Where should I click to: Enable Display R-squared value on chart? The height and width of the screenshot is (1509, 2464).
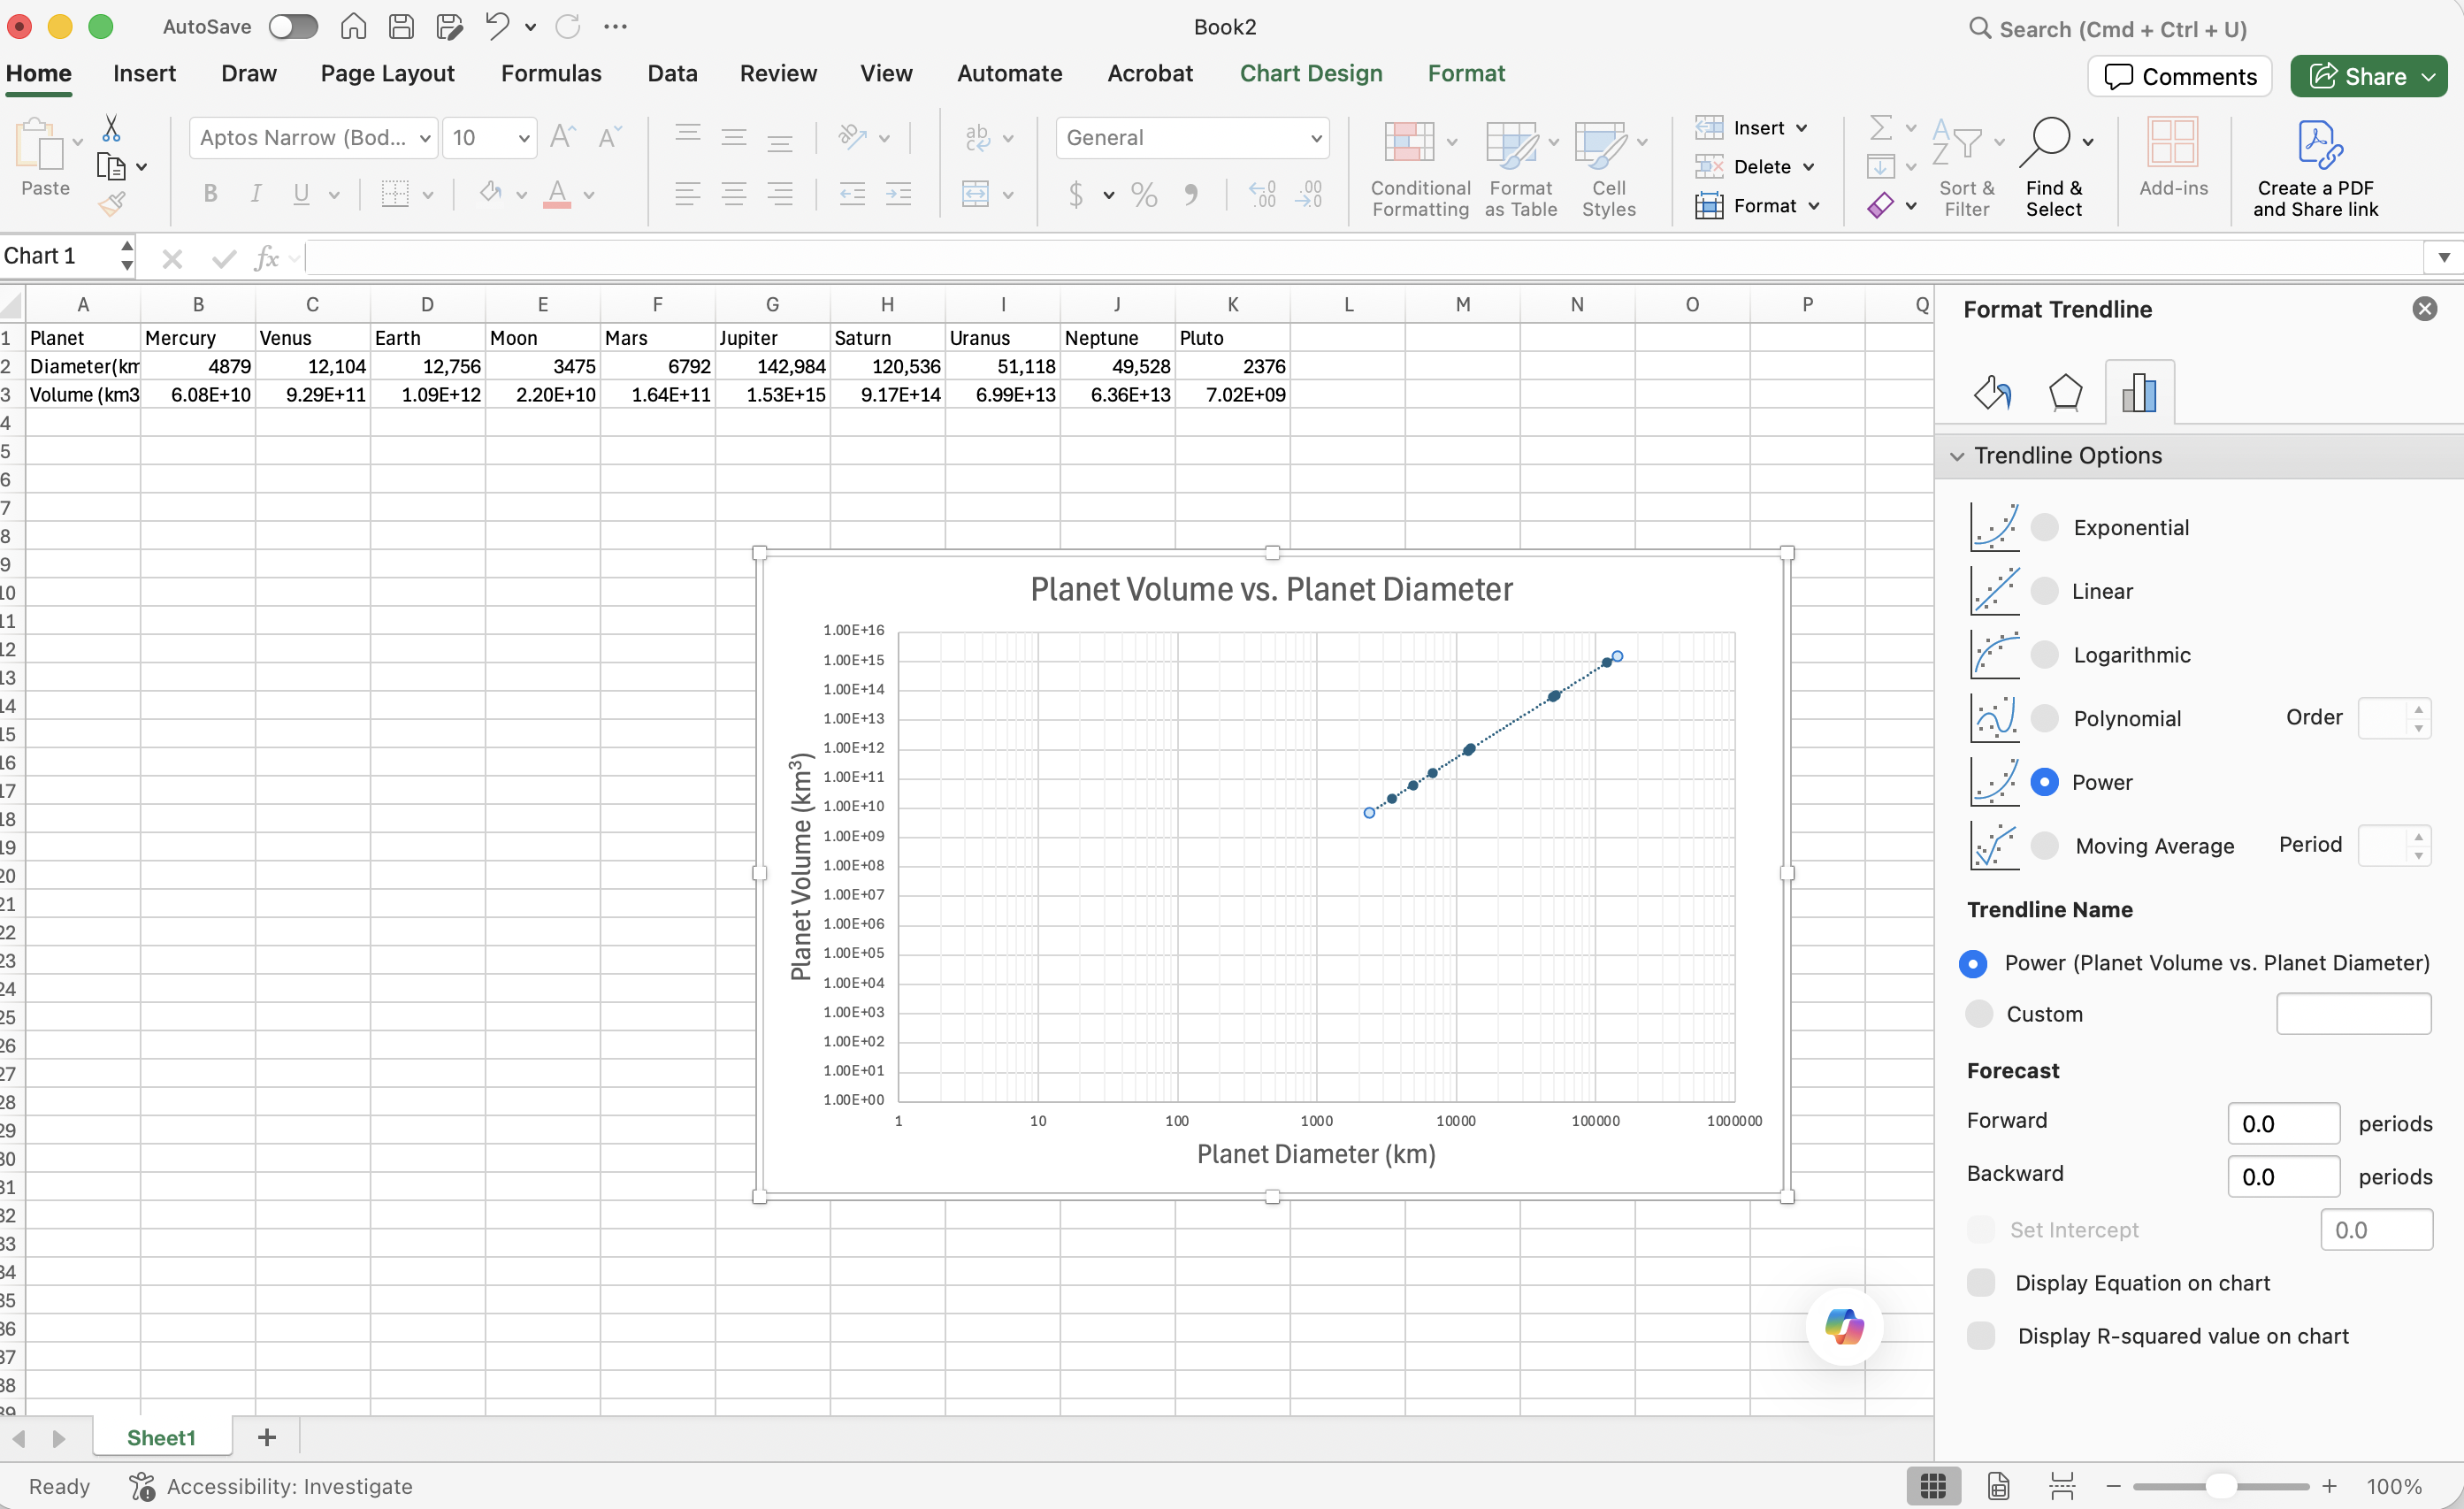tap(1980, 1336)
